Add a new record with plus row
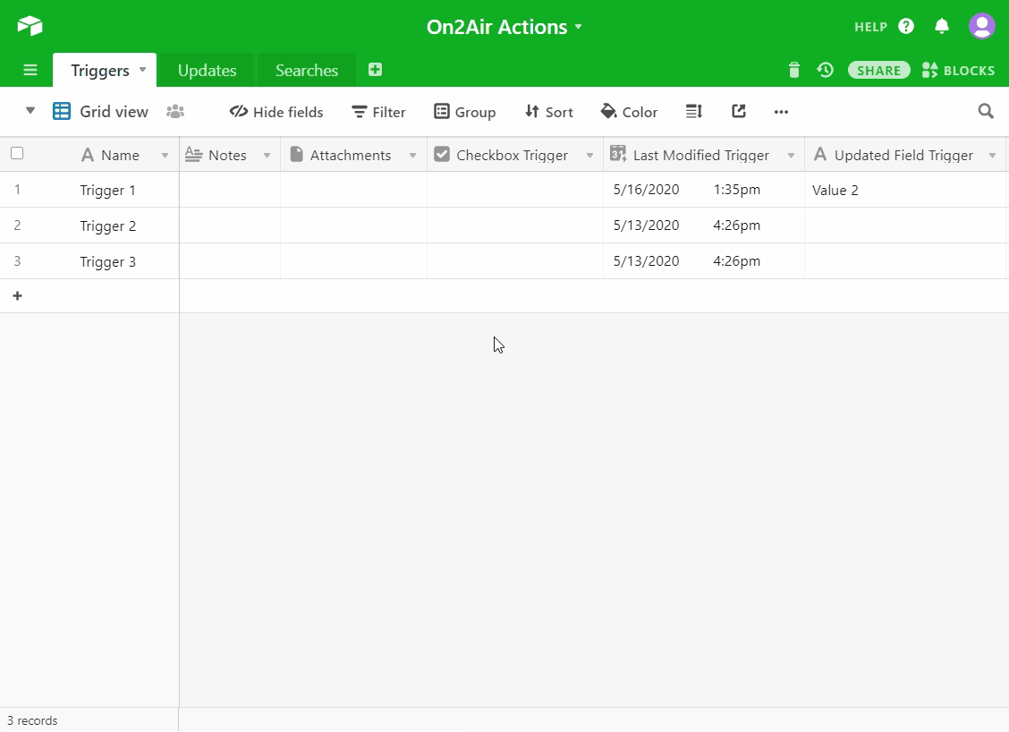Viewport: 1009px width, 732px height. [x=17, y=296]
